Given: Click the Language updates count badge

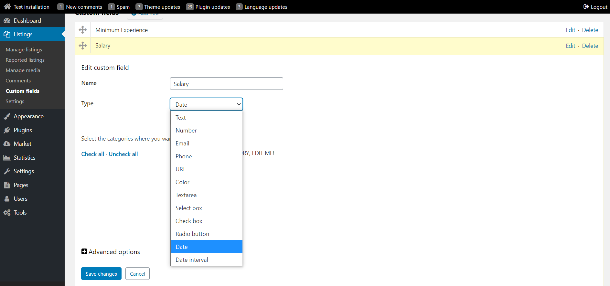Looking at the screenshot, I should tap(239, 7).
